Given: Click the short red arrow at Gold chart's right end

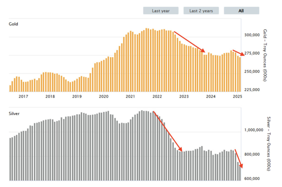Looking at the screenshot, I should (238, 53).
